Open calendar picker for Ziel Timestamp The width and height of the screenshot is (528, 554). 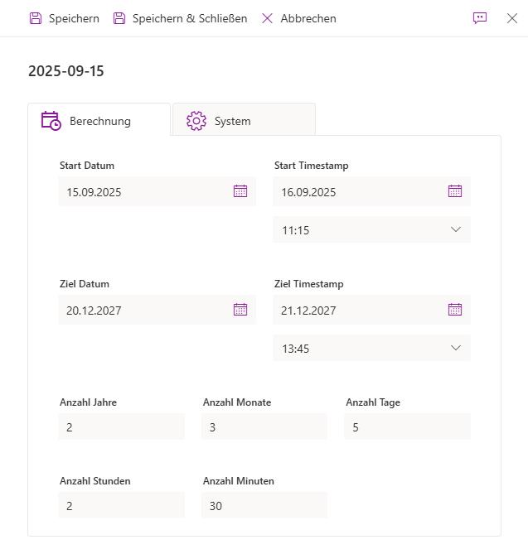(x=455, y=310)
